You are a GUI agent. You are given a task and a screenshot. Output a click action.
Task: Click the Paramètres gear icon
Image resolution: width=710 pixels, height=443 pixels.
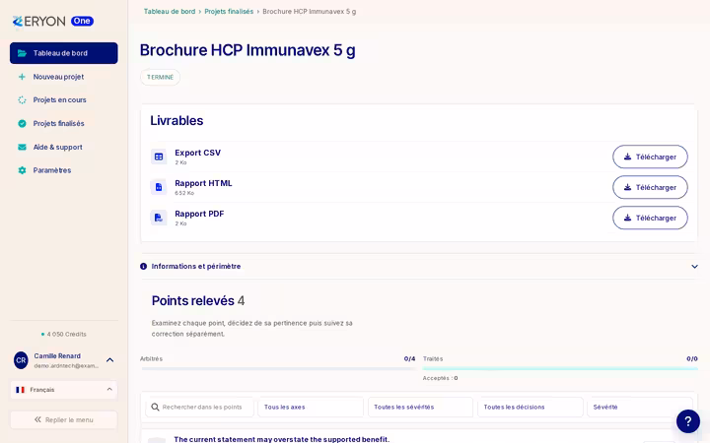(22, 170)
